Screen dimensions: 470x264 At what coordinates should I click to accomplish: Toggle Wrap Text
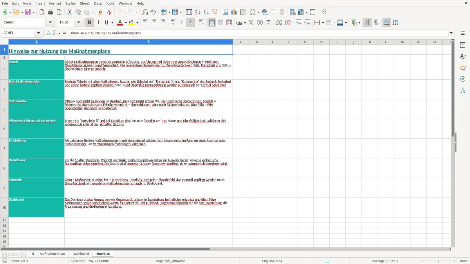(x=201, y=23)
